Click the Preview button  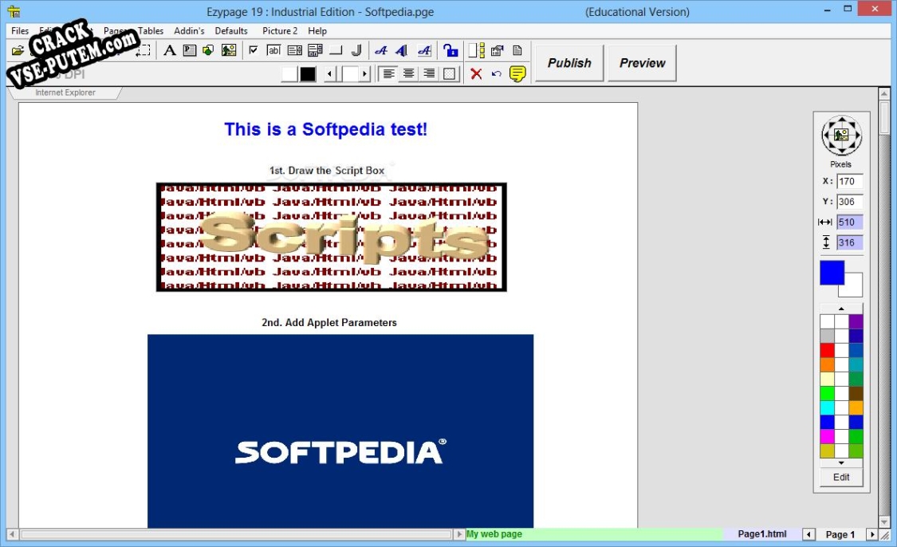(642, 63)
